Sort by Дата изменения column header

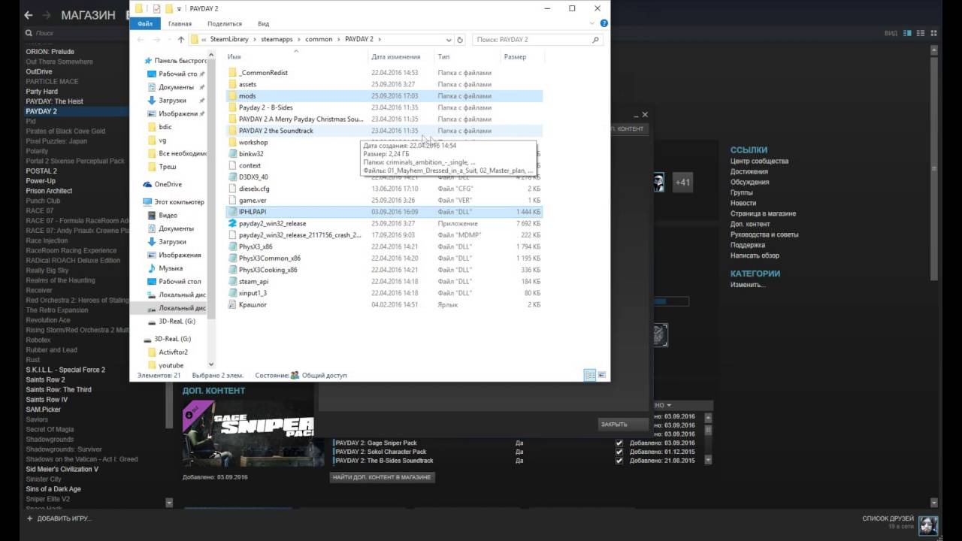coord(396,56)
